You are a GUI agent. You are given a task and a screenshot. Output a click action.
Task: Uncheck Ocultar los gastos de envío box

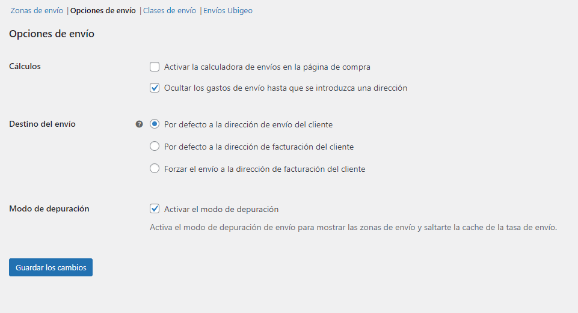155,88
